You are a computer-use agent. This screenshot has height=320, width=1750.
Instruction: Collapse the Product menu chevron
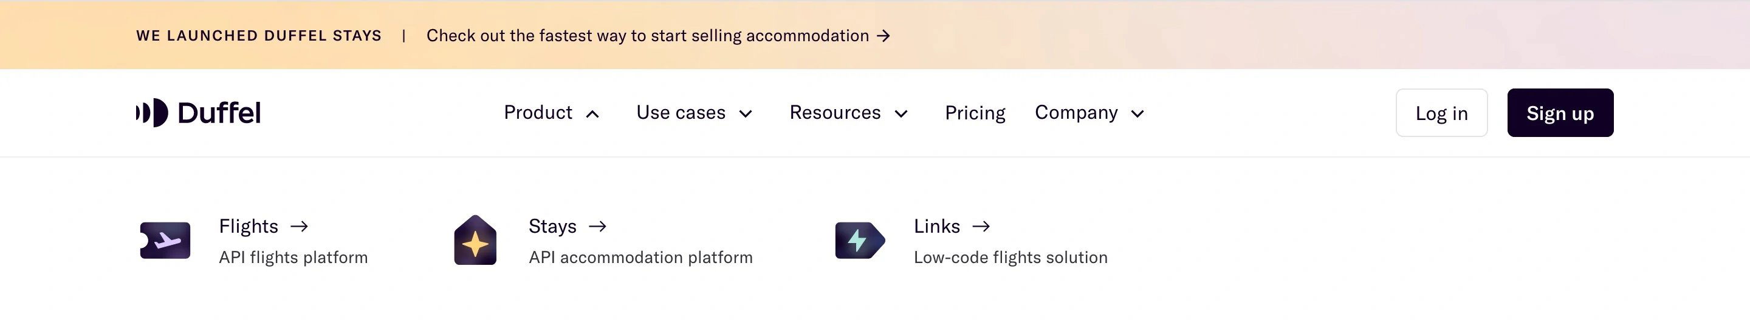click(592, 114)
